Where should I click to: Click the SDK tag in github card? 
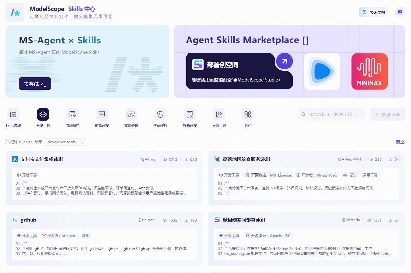[x=86, y=236]
